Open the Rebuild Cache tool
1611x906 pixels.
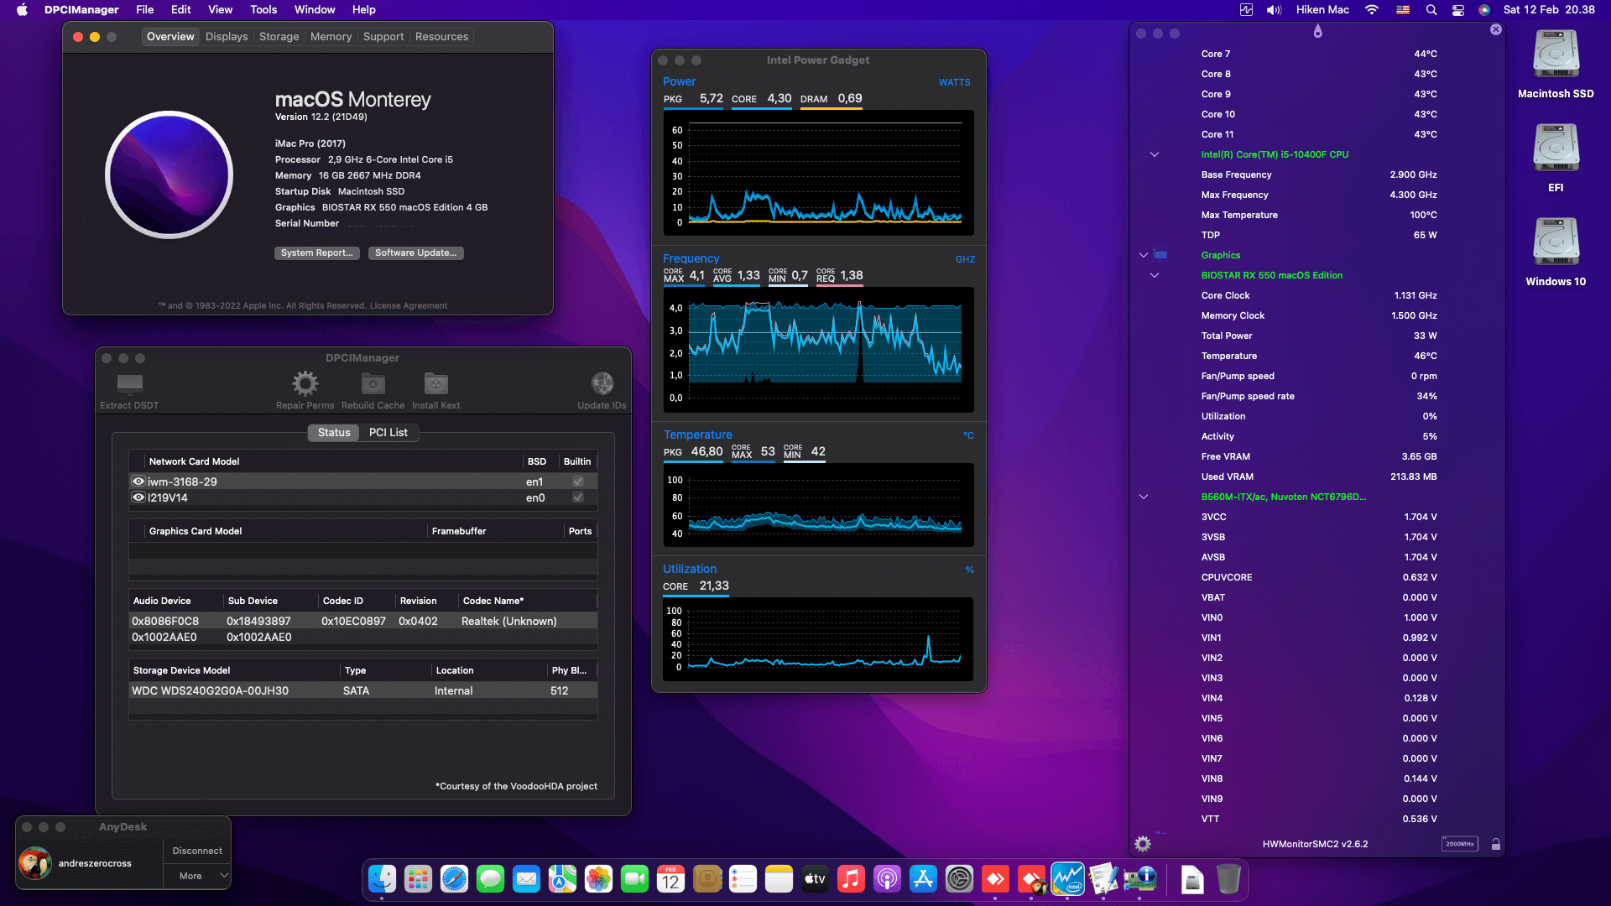pos(373,383)
